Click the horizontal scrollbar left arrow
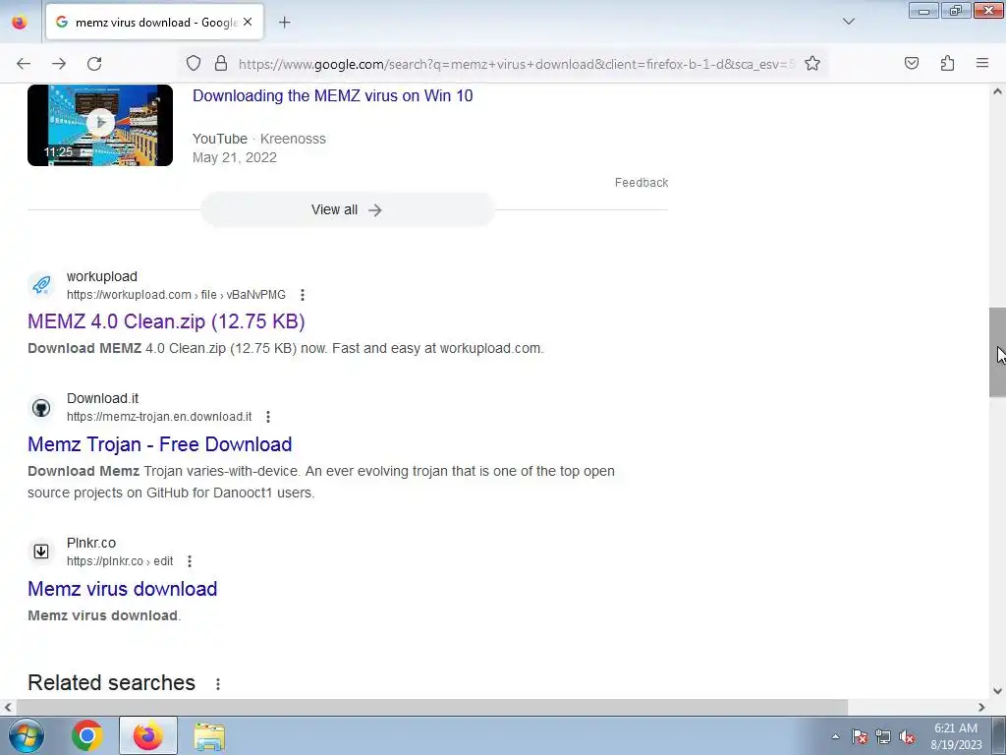Screen dimensions: 1006x755 (8, 707)
